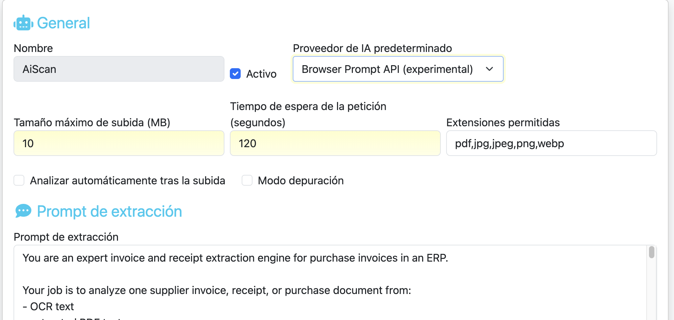Click the chat bubble icon beside Prompt de extracción
The width and height of the screenshot is (674, 320).
click(x=23, y=211)
